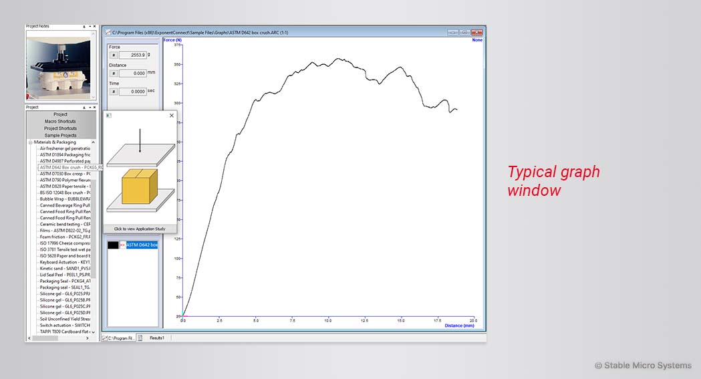
Task: Click the black curve color swatch
Action: (x=113, y=245)
